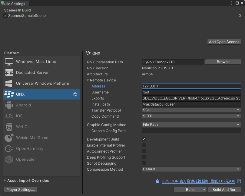Click the Build And Run button

click(x=224, y=189)
